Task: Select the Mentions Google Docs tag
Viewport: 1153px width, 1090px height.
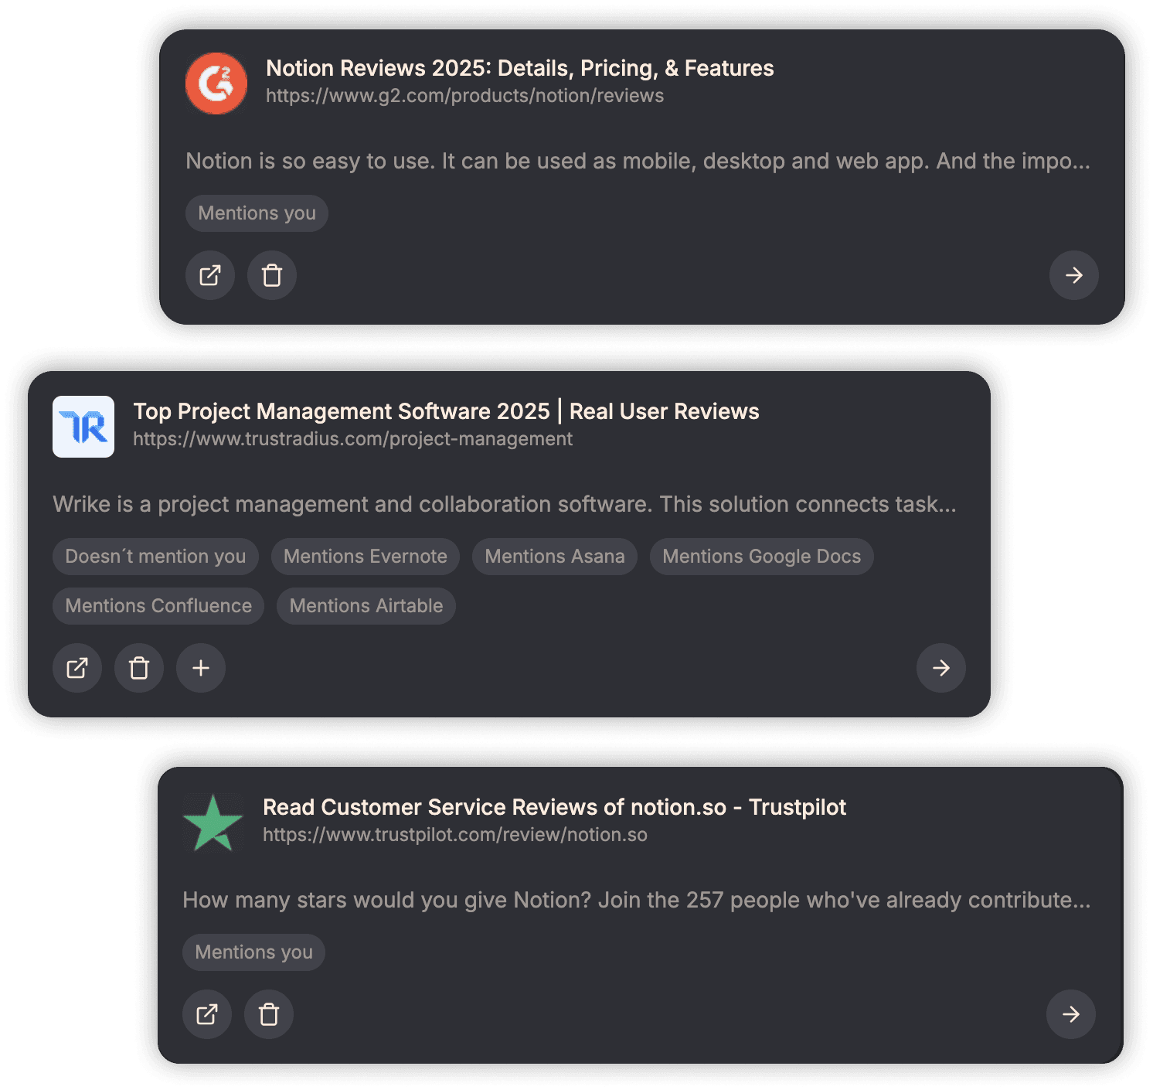Action: (761, 556)
